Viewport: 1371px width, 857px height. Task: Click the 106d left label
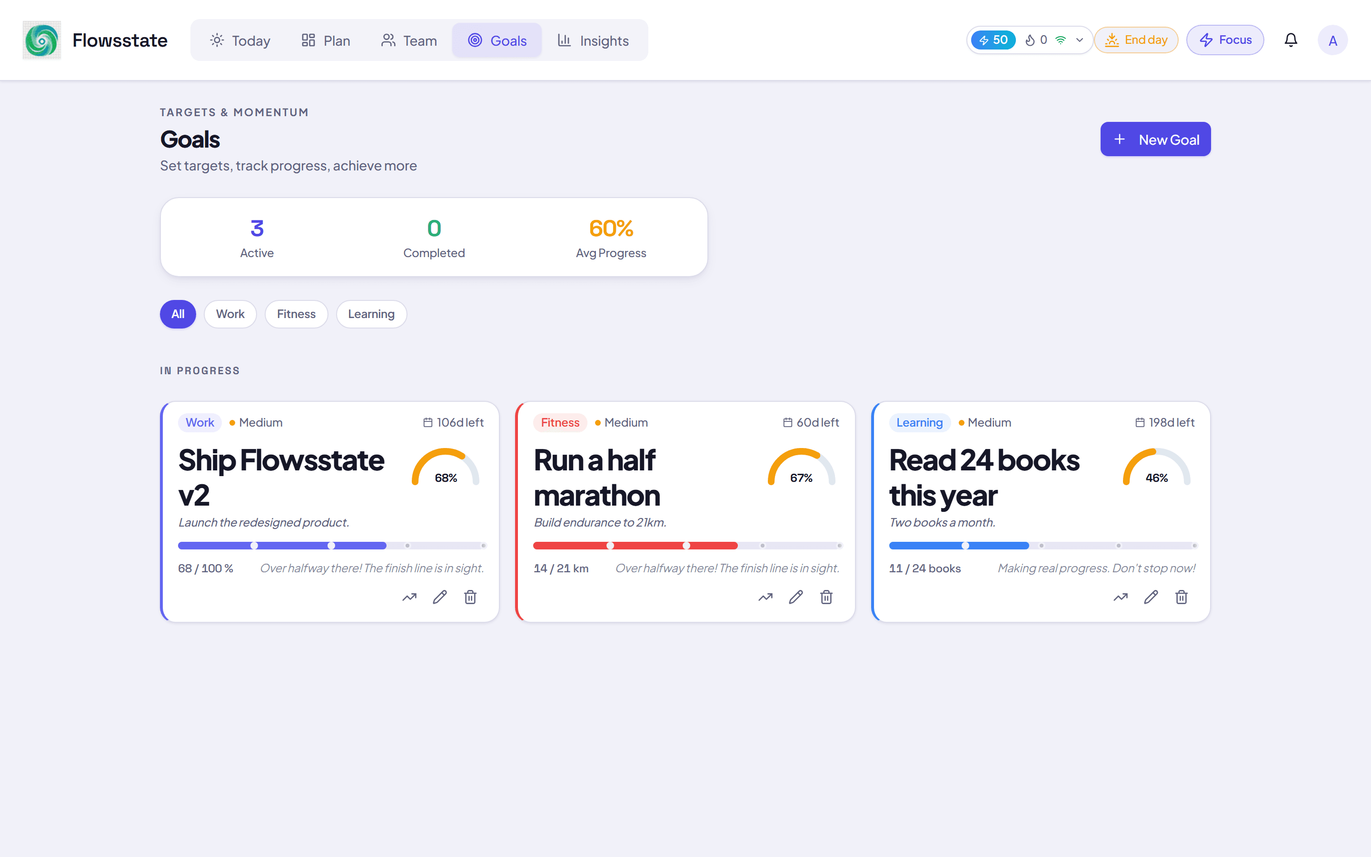(460, 423)
